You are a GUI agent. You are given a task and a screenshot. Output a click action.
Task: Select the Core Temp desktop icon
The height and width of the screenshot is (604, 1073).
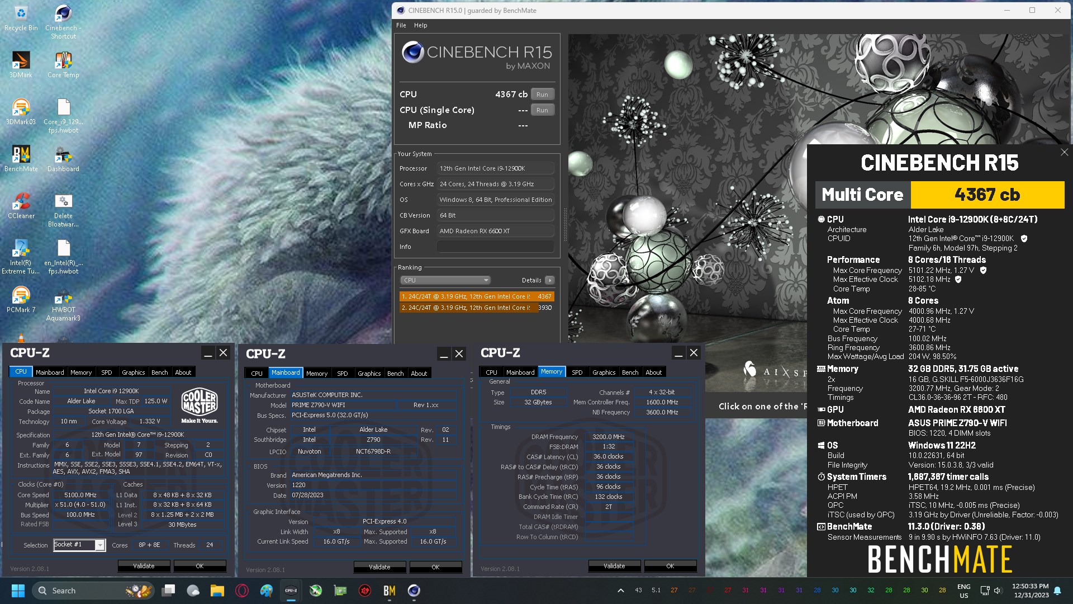pos(63,65)
